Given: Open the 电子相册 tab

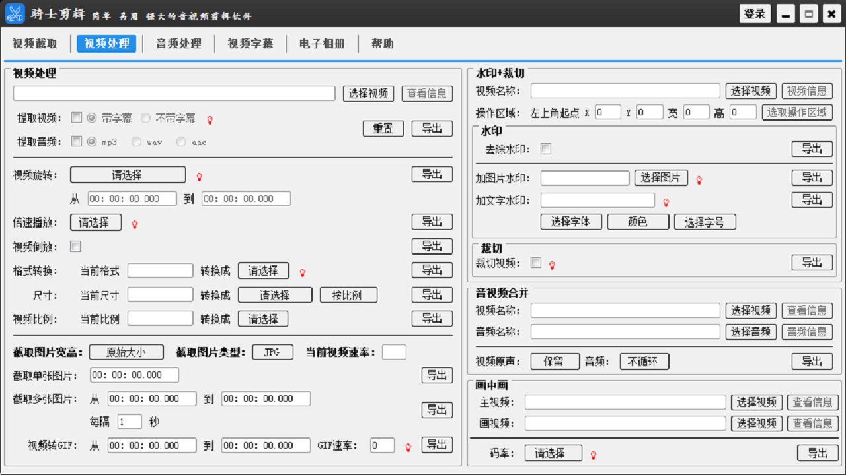Looking at the screenshot, I should coord(321,44).
